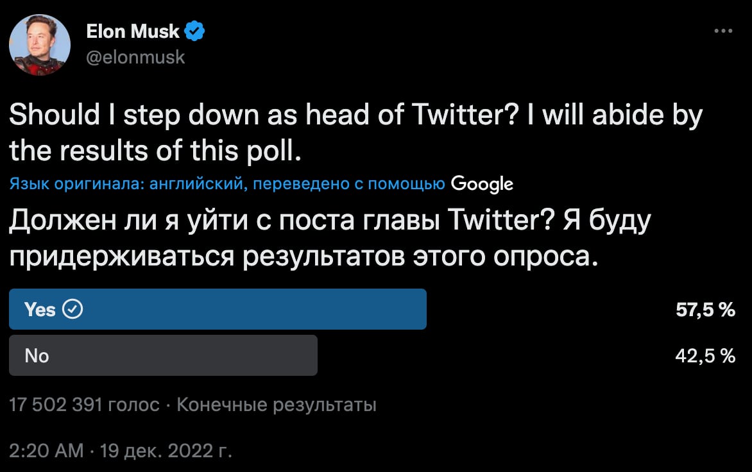Click the 57,5 % result label

[x=705, y=310]
